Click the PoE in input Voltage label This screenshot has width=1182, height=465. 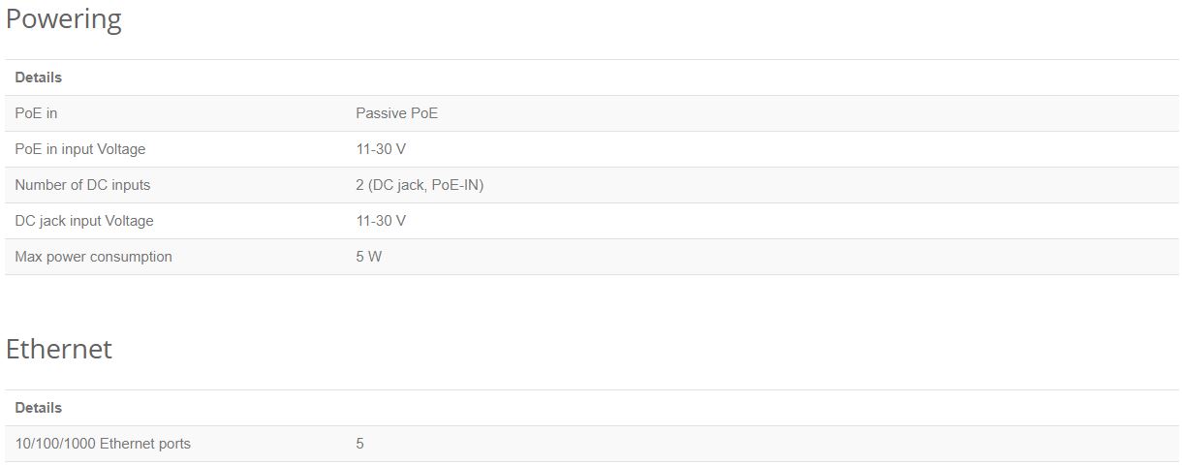[80, 149]
